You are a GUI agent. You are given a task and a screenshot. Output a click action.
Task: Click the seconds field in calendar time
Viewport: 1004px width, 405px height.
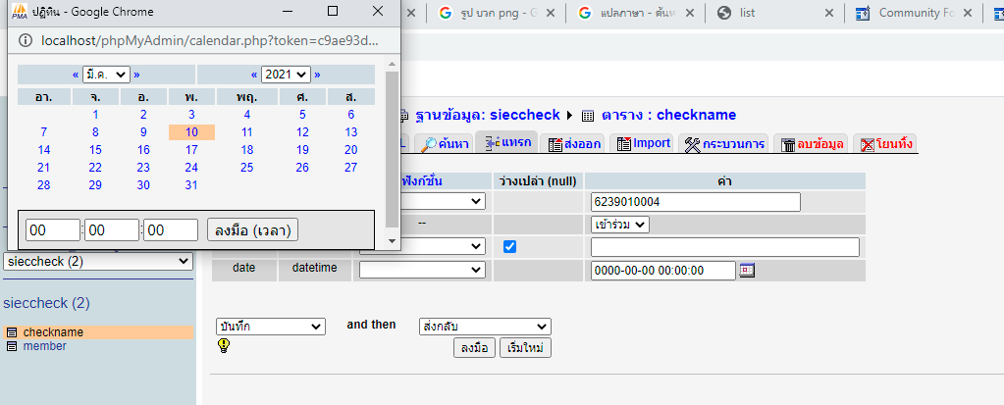[171, 230]
